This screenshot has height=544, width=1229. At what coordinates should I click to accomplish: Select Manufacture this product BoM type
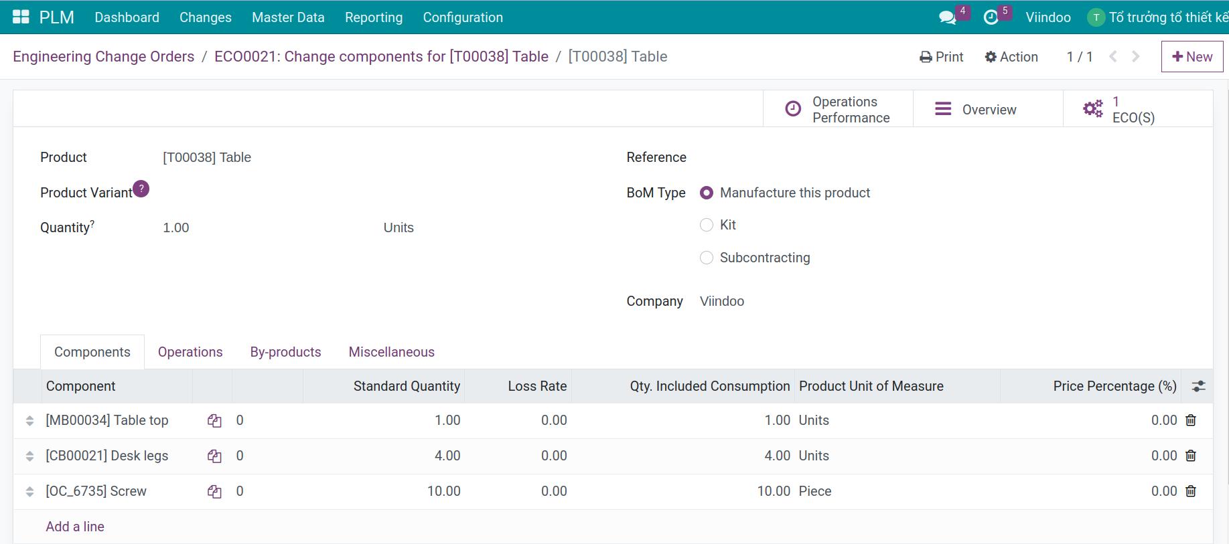(707, 193)
